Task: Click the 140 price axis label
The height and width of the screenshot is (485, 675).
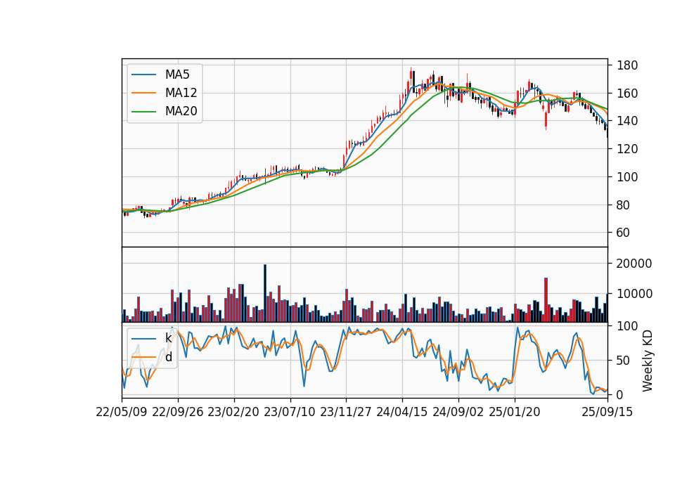Action: [x=627, y=121]
